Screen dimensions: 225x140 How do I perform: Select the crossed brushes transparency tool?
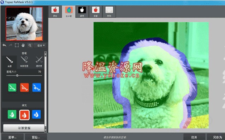pyautogui.click(x=39, y=62)
